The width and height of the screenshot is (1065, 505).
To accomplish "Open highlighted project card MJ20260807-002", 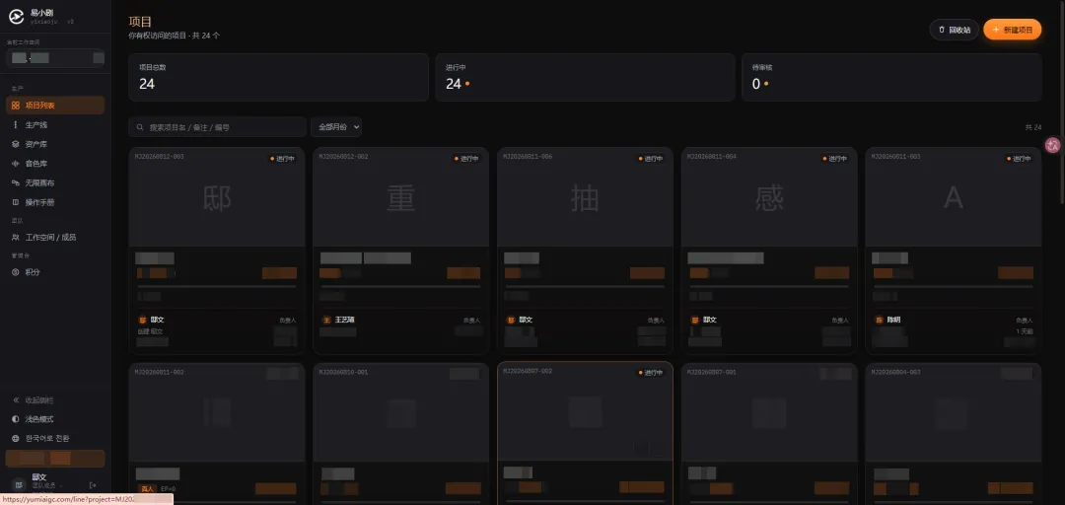I will 585,434.
